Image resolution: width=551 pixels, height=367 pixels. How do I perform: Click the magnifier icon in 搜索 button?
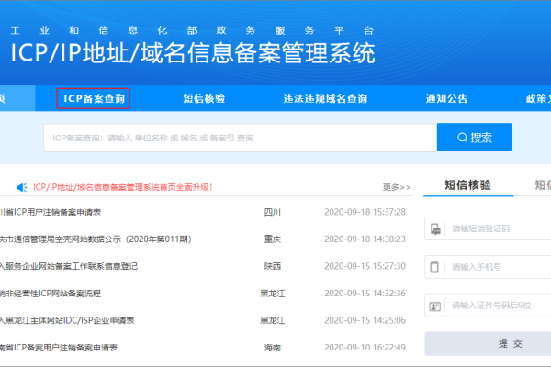(x=462, y=138)
